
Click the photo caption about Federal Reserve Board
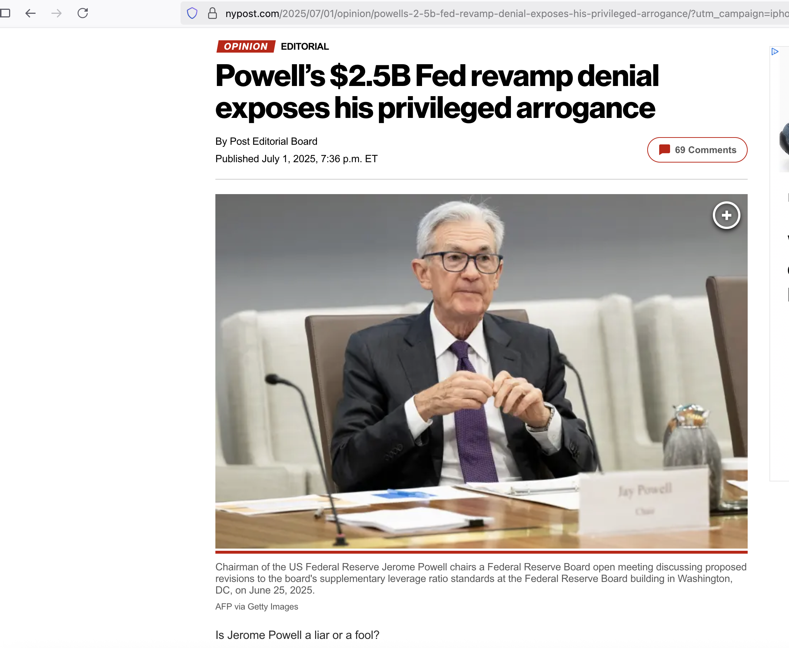(481, 579)
